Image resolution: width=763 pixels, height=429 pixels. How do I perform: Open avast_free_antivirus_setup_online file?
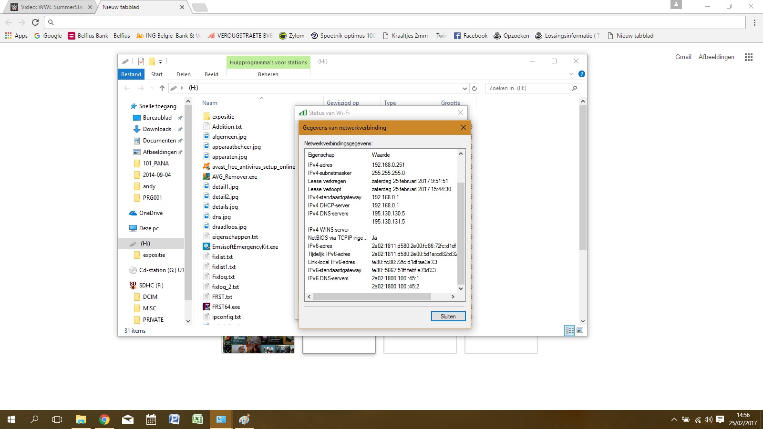tap(248, 167)
